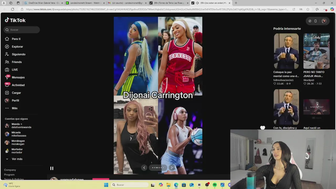
Task: Click the browser address bar URL
Action: [157, 9]
